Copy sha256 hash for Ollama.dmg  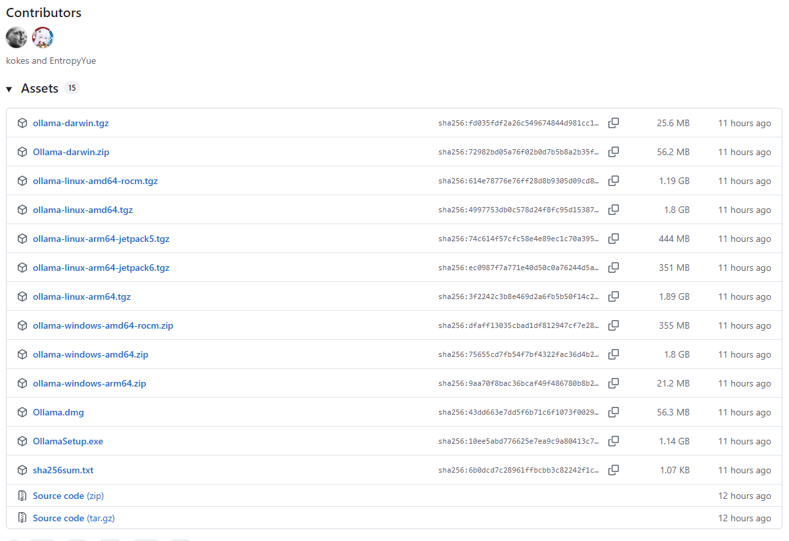click(x=614, y=412)
